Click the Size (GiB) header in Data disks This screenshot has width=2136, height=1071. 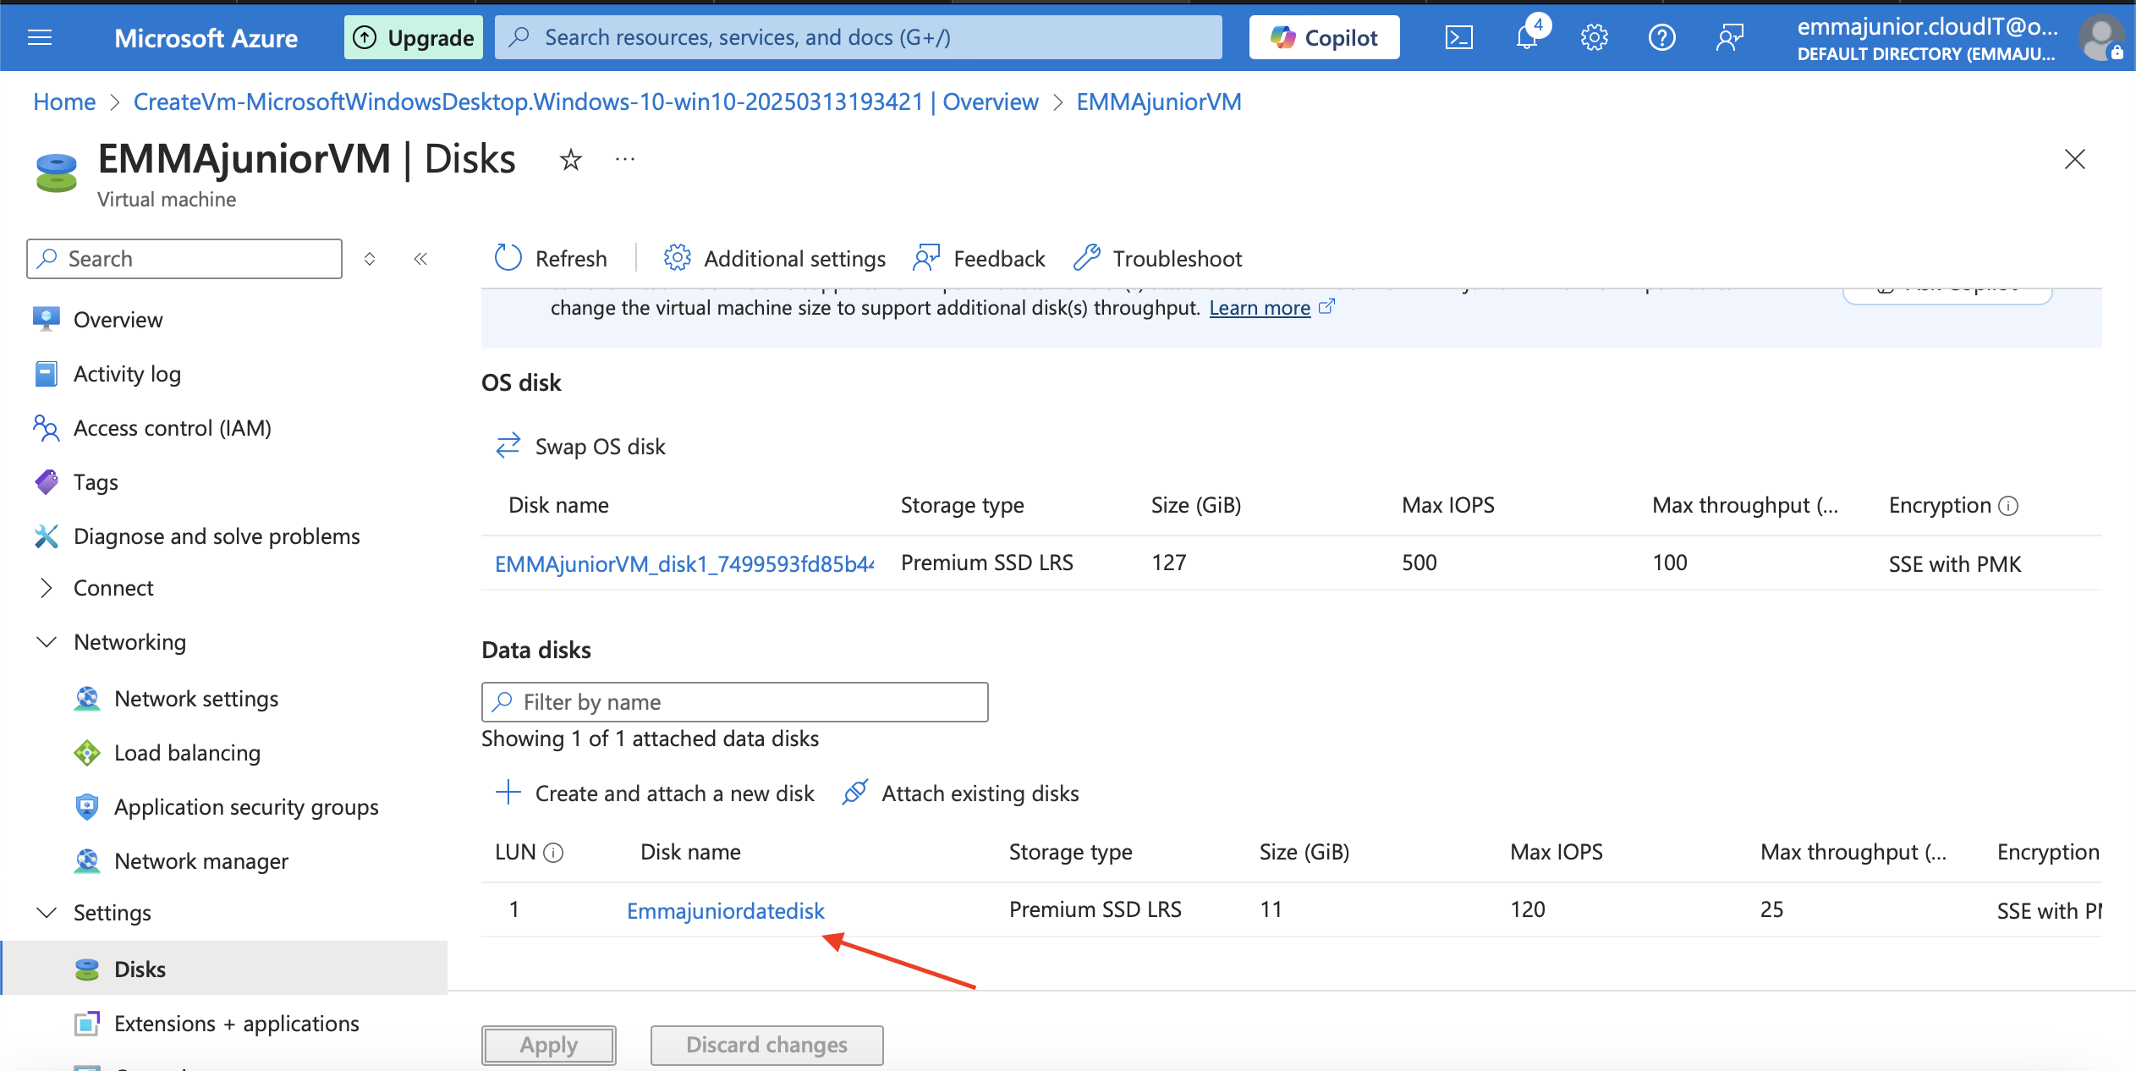tap(1304, 852)
